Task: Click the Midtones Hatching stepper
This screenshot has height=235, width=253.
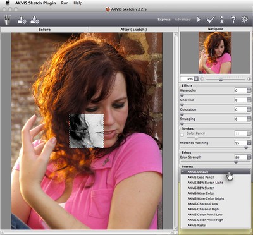Action: point(249,143)
